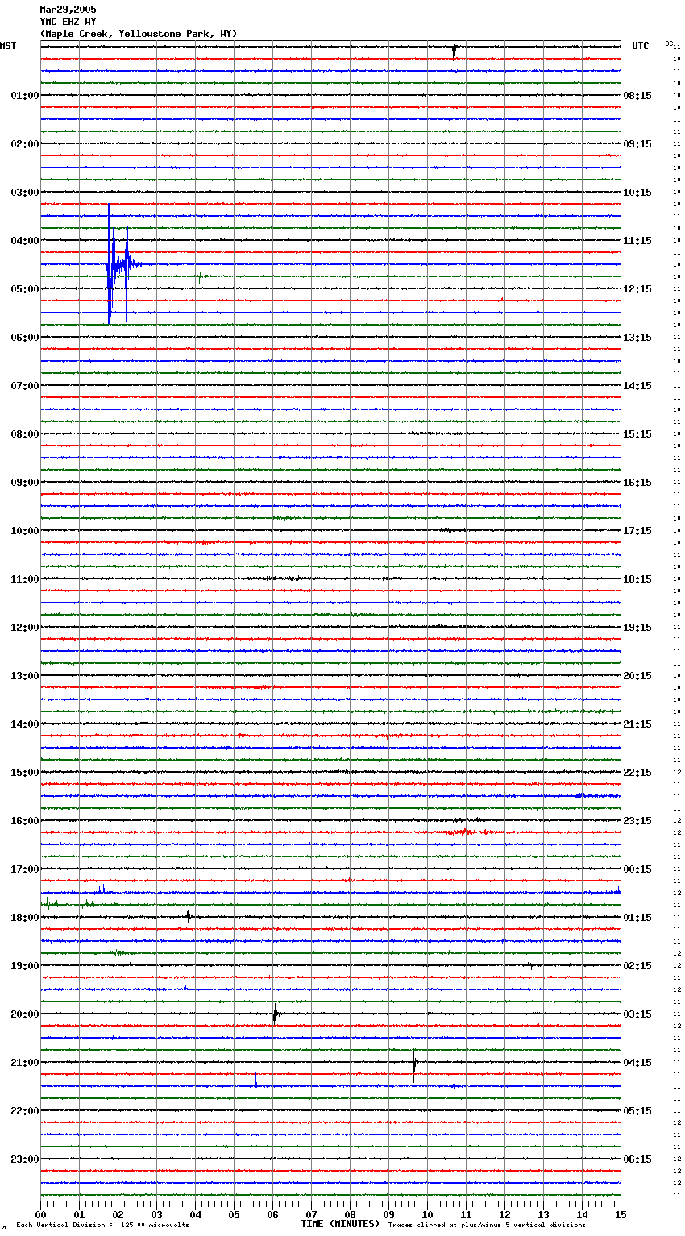Click minute tick 05 on bottom axis
Viewport: 685px width, 1236px height.
point(234,1214)
